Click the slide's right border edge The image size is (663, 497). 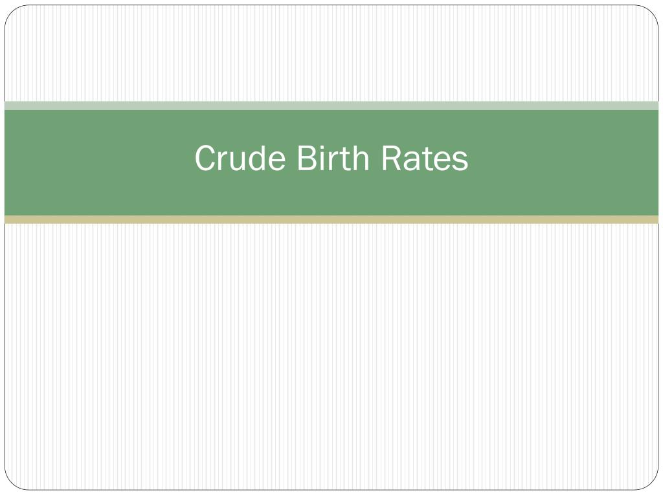point(658,338)
